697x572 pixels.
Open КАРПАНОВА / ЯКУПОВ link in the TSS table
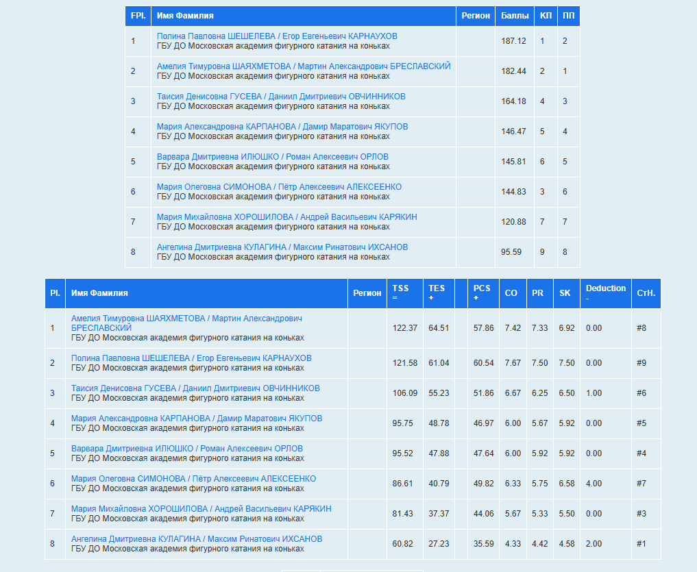click(x=197, y=419)
